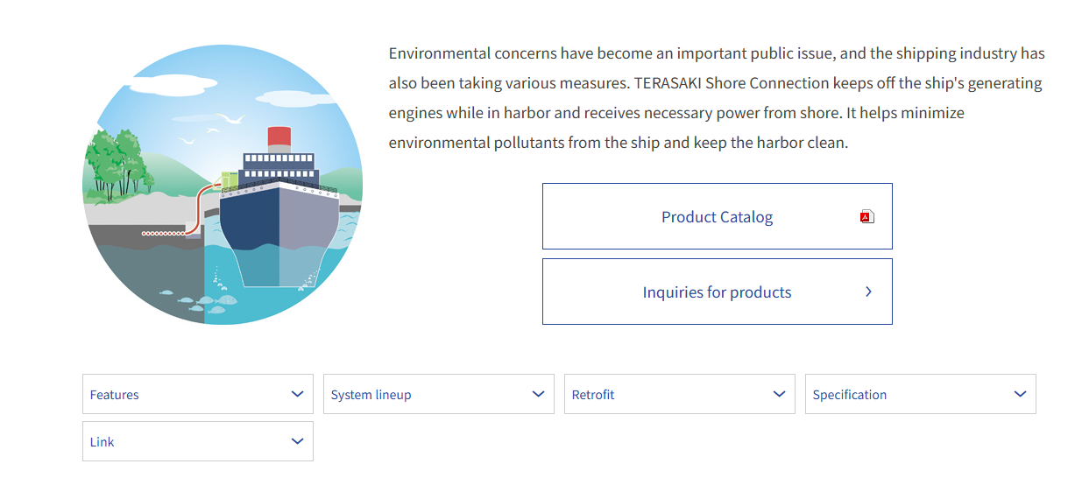The height and width of the screenshot is (485, 1082).
Task: Expand the Link section chevron
Action: [x=297, y=441]
